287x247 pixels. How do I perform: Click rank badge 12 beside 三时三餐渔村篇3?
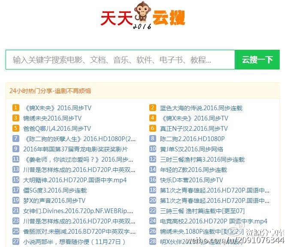(153, 159)
